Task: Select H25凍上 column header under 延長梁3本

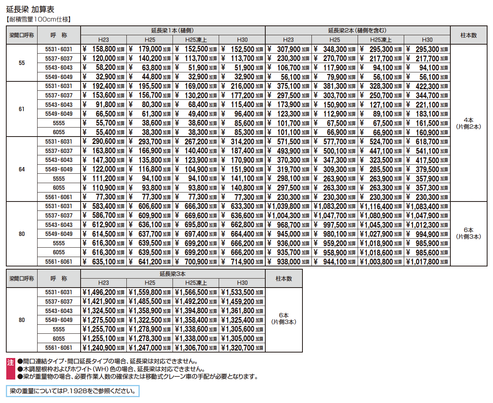Action: (196, 283)
